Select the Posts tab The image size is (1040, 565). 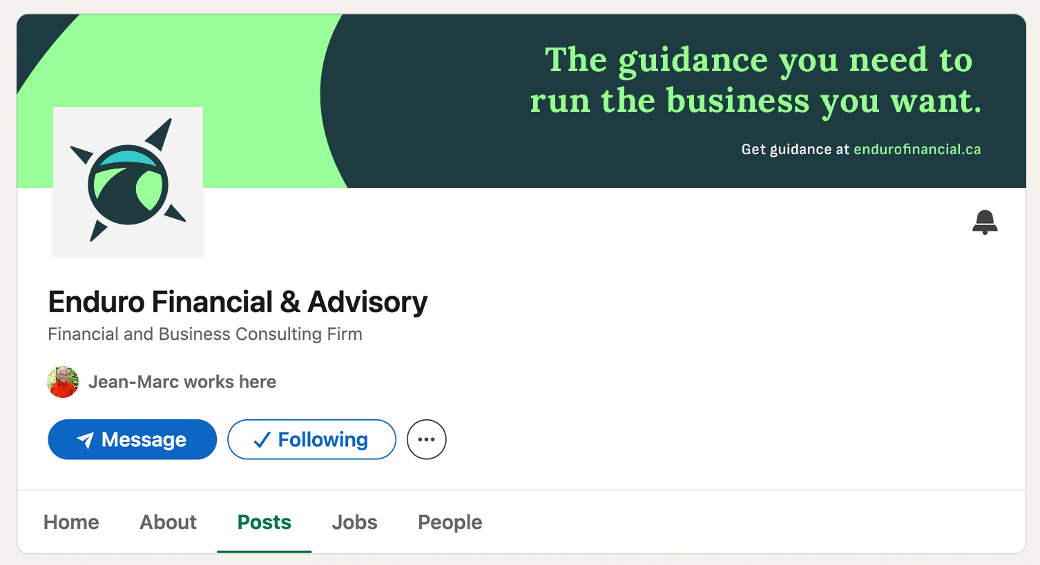[x=264, y=522]
